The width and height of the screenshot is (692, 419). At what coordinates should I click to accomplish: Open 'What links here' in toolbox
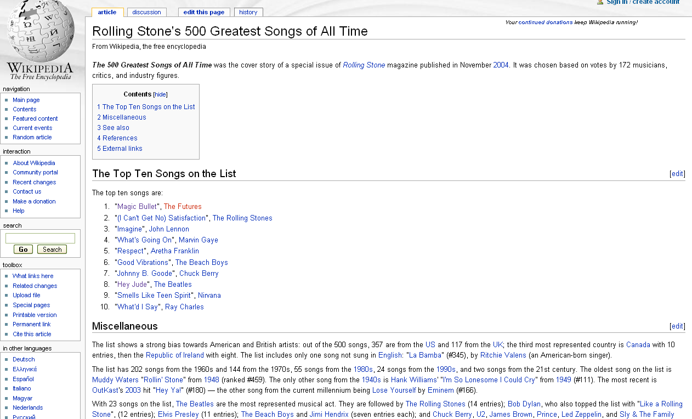click(33, 276)
